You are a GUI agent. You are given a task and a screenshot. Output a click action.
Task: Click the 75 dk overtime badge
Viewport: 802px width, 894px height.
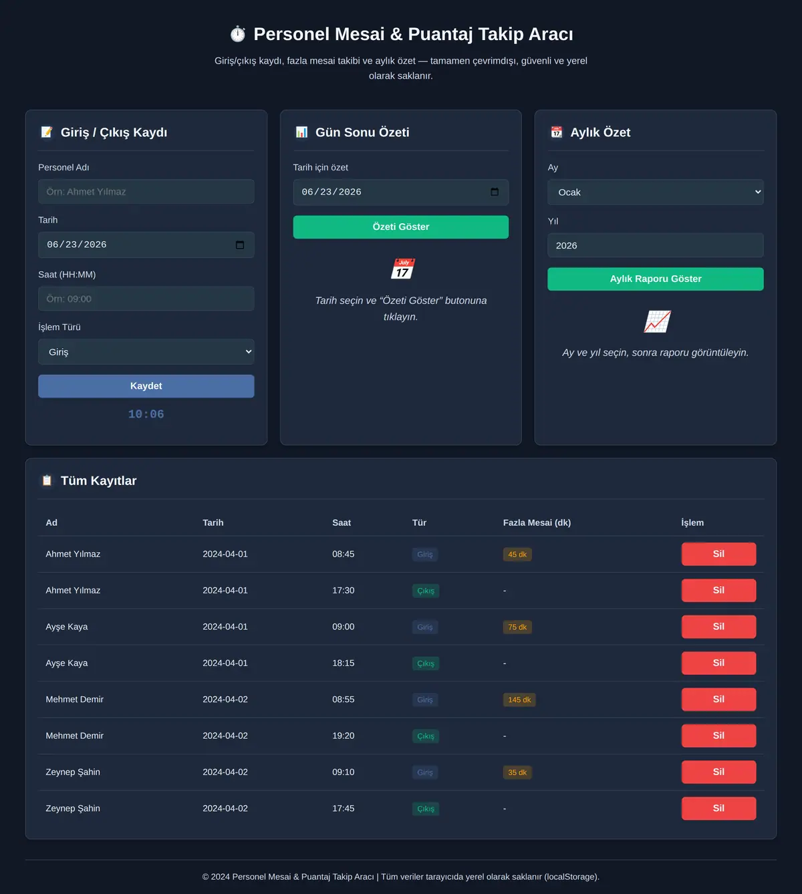point(517,627)
